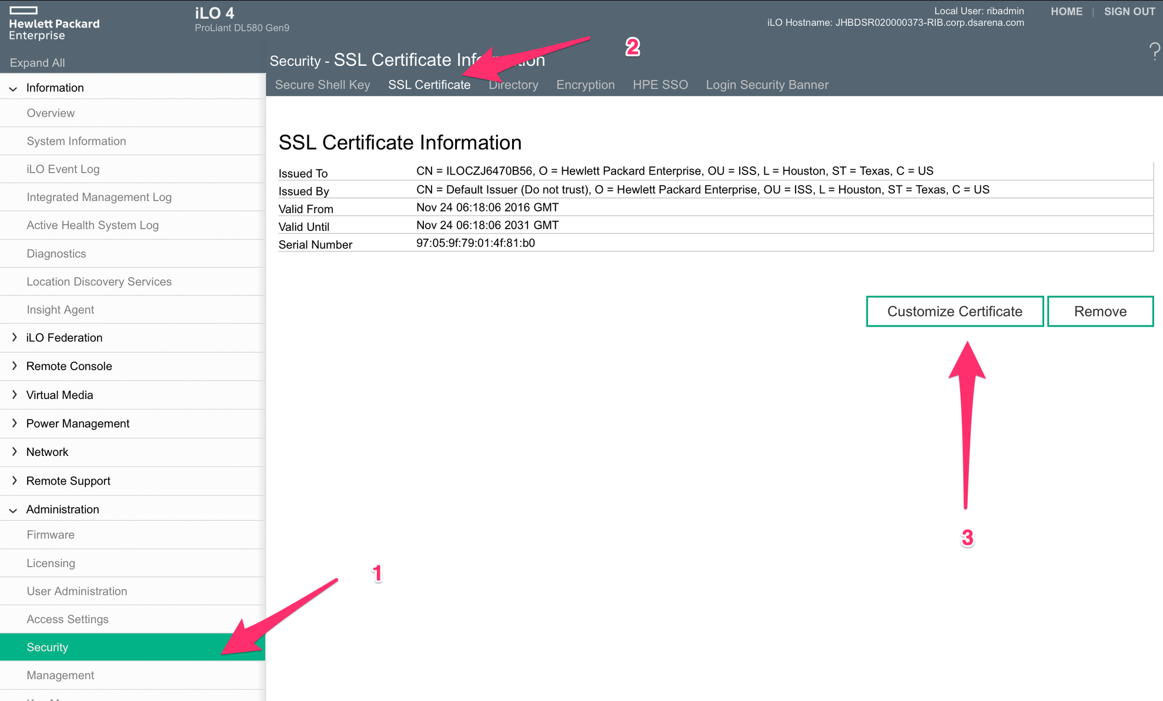
Task: Collapse the Information section chevron
Action: [x=13, y=88]
